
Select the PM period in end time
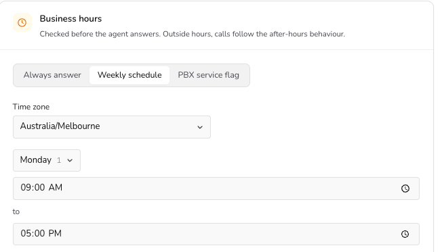(55, 233)
